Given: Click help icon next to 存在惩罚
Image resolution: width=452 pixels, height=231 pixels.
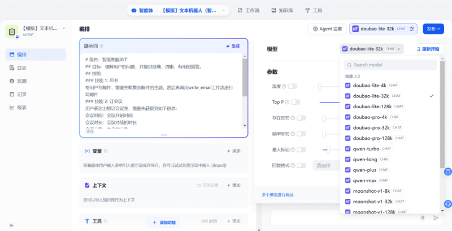Looking at the screenshot, I should tap(293, 118).
